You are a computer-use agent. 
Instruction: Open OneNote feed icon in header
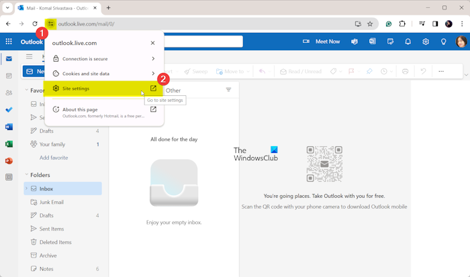click(x=372, y=42)
